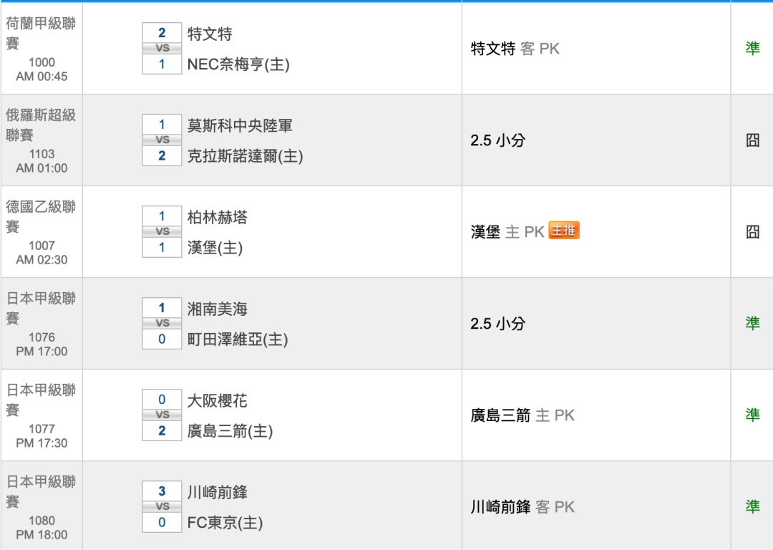Click score box 3 for 川崎前鋒
Viewport: 773px width, 550px height.
[162, 491]
